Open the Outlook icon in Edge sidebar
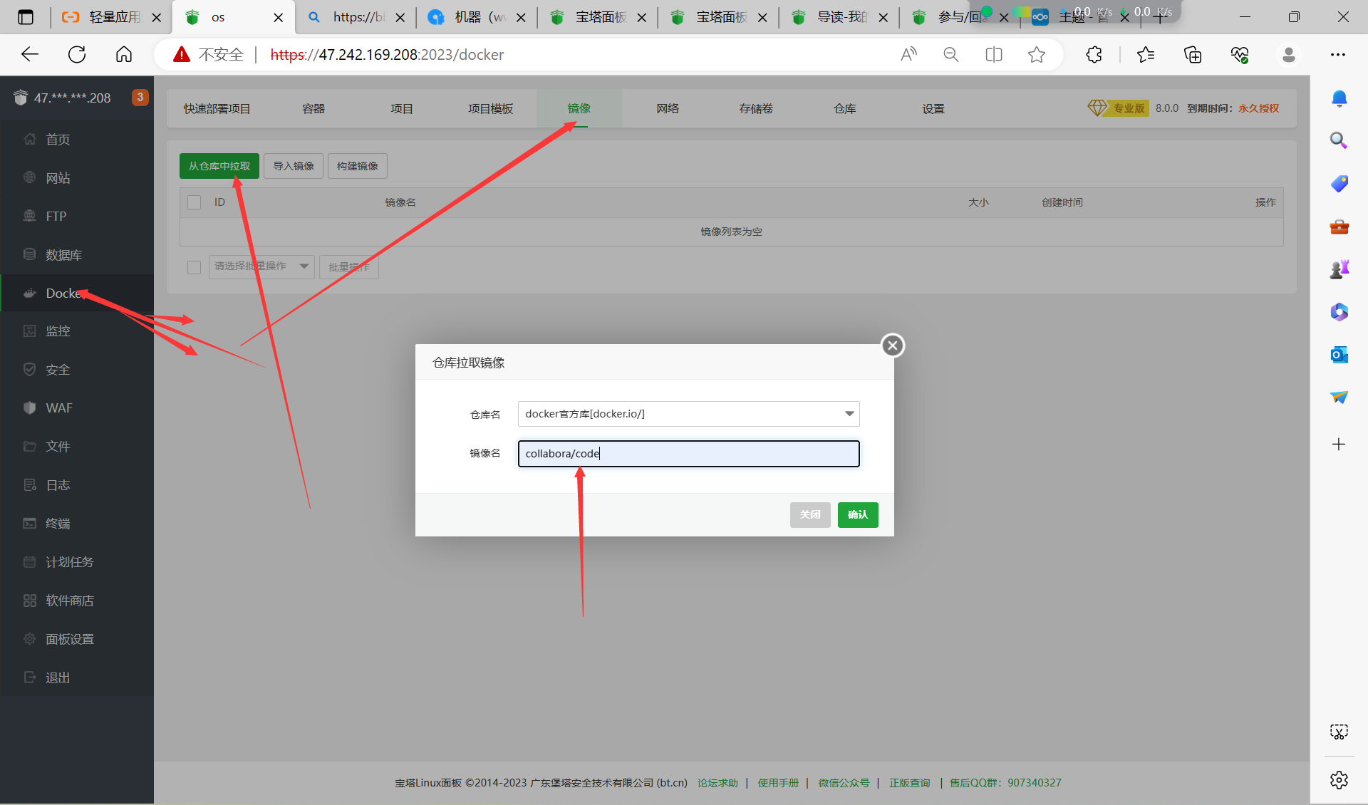The height and width of the screenshot is (805, 1368). click(1339, 354)
